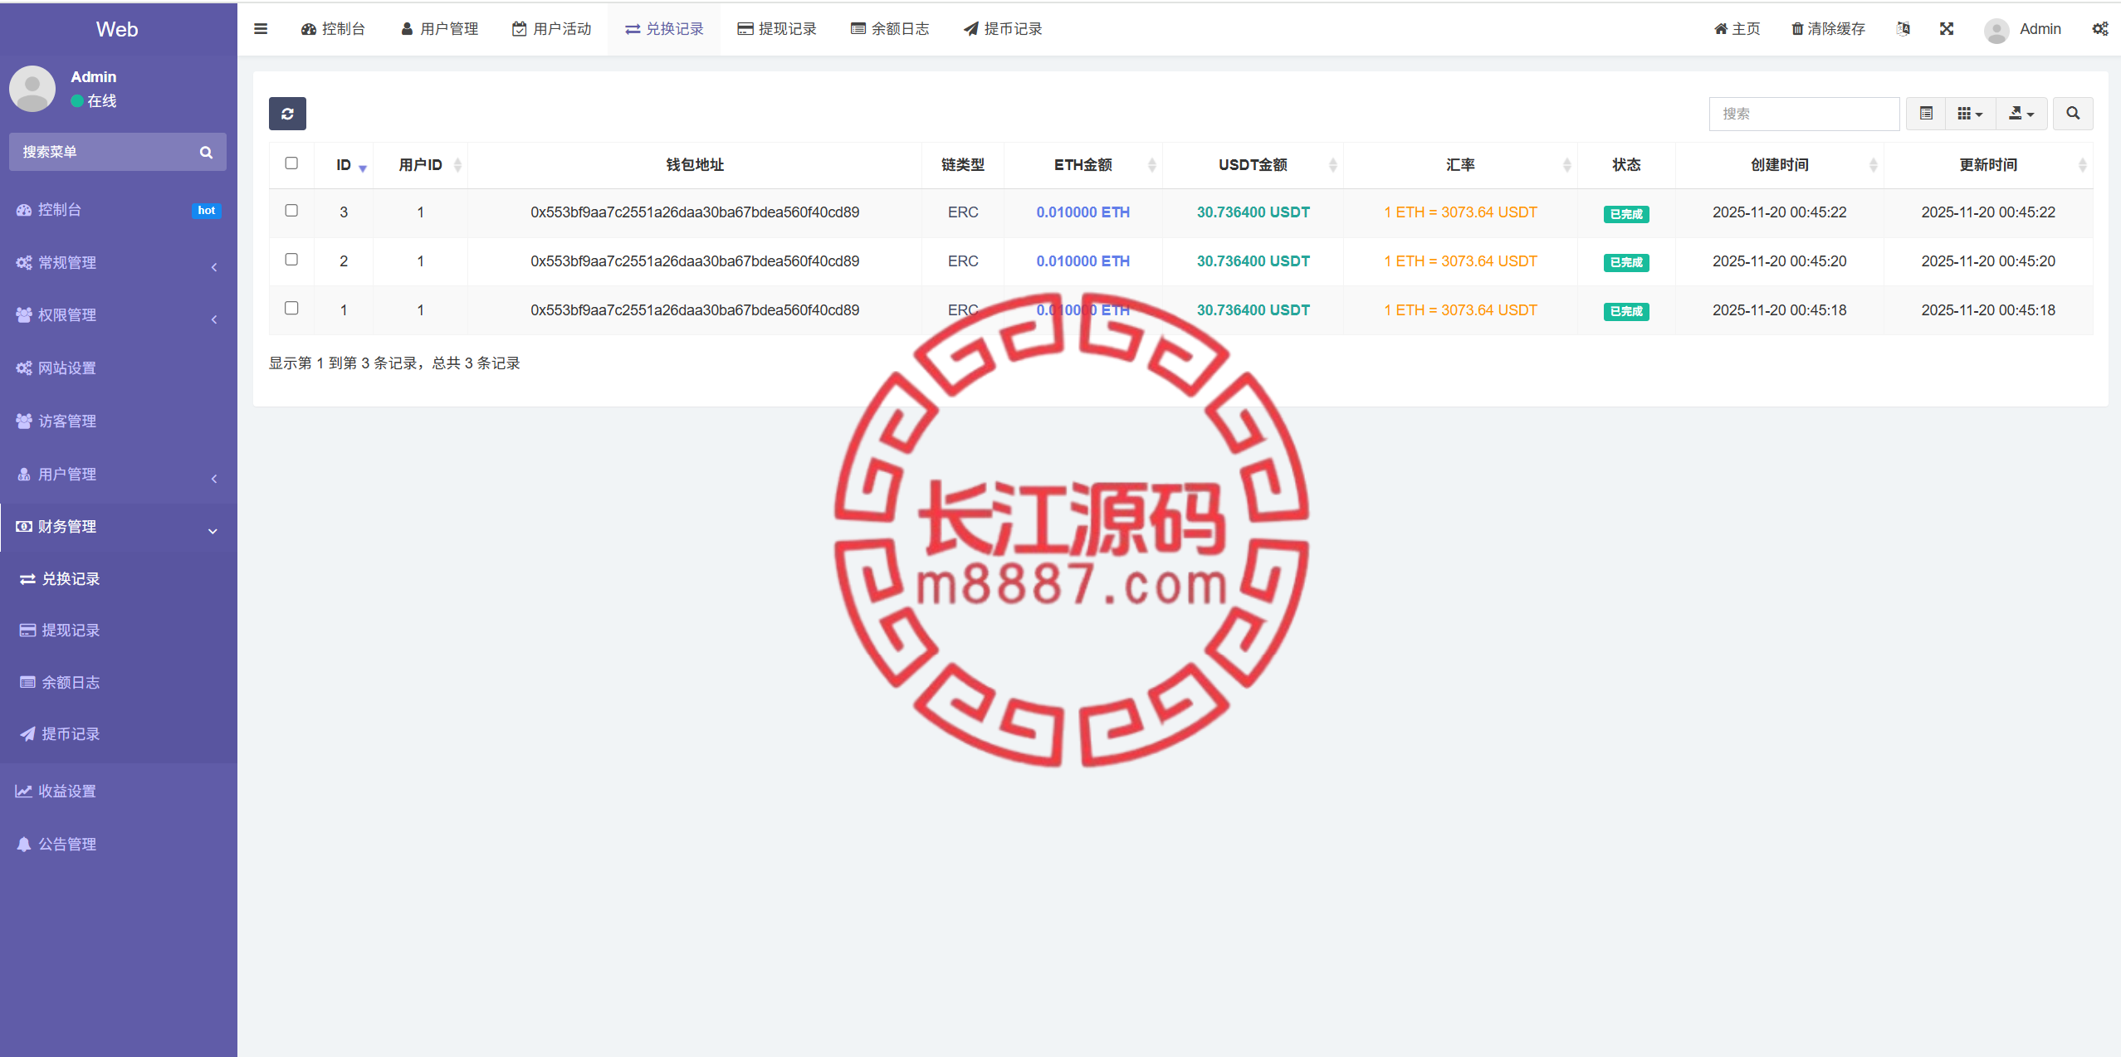
Task: Click wallet address in row ID 3
Action: (695, 212)
